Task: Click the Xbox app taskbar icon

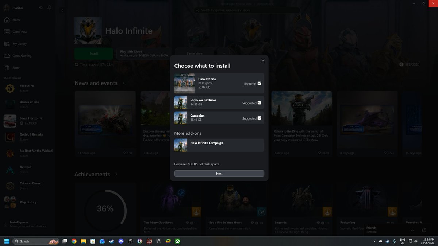Action: click(x=177, y=241)
